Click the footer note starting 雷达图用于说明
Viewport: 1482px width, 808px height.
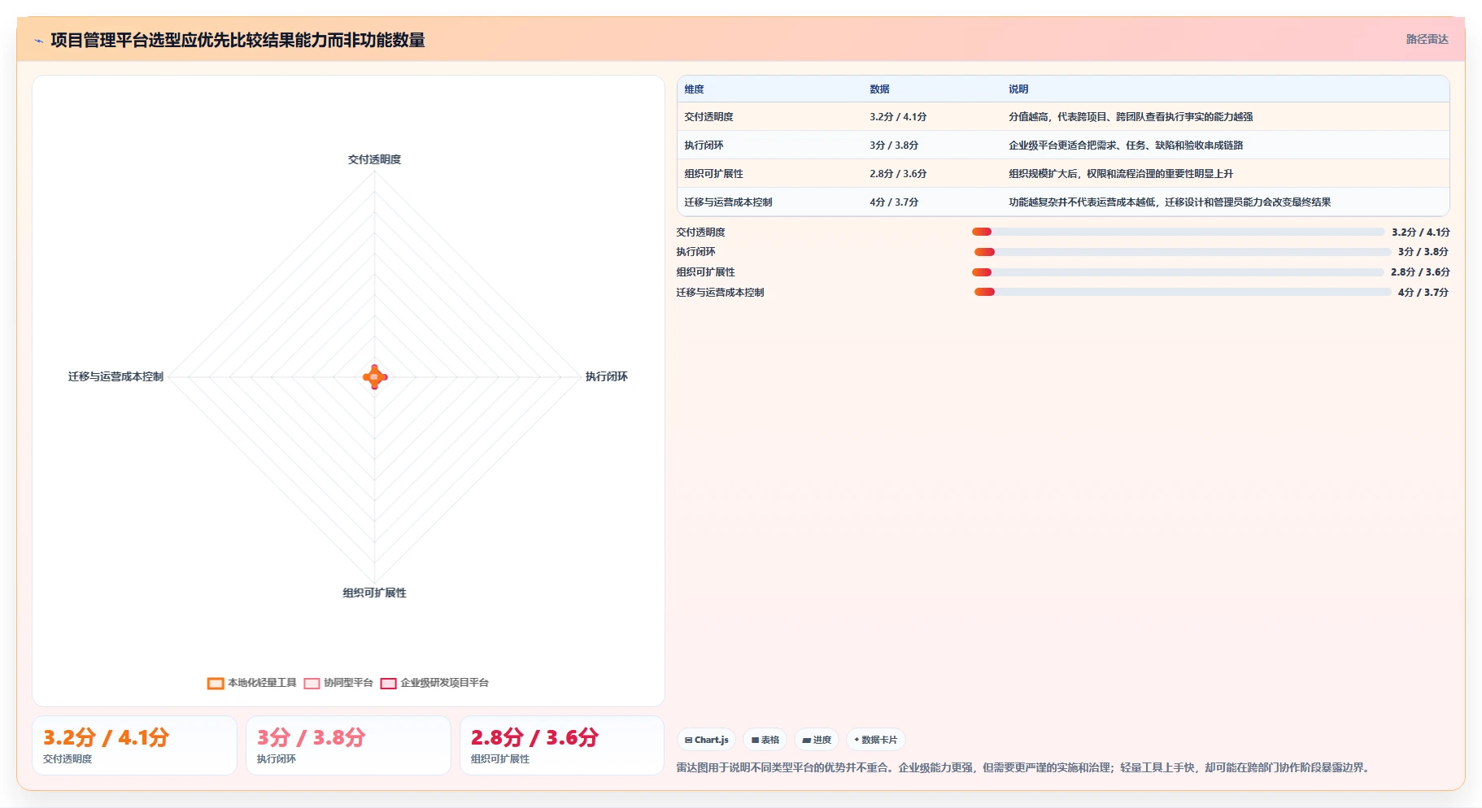(x=1025, y=767)
